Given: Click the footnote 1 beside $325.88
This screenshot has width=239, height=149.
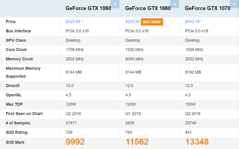Looking at the screenshot, I should coord(82,21).
